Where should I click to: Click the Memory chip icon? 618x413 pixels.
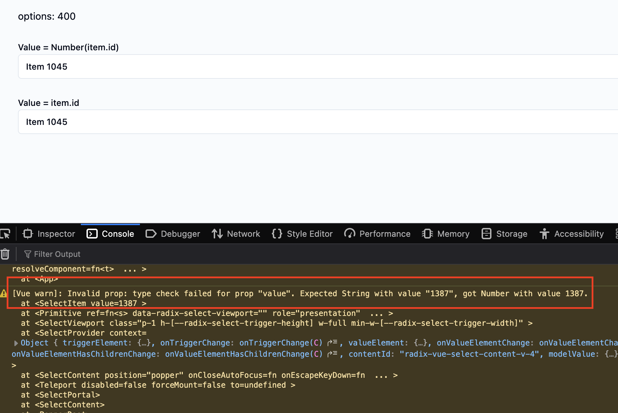click(427, 234)
